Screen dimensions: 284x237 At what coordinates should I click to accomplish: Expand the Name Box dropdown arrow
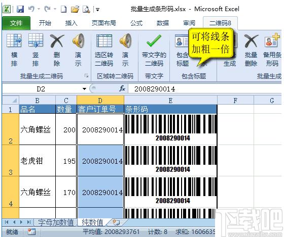pyautogui.click(x=84, y=89)
